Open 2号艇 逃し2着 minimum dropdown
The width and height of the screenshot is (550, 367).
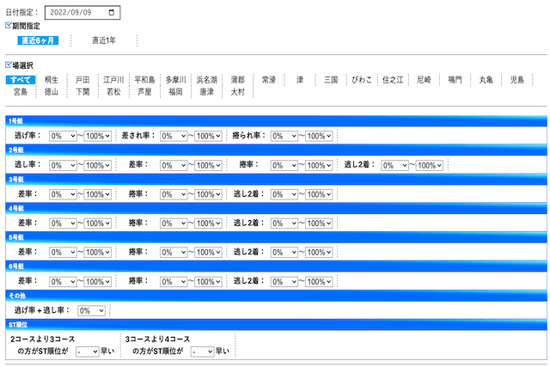coord(394,164)
